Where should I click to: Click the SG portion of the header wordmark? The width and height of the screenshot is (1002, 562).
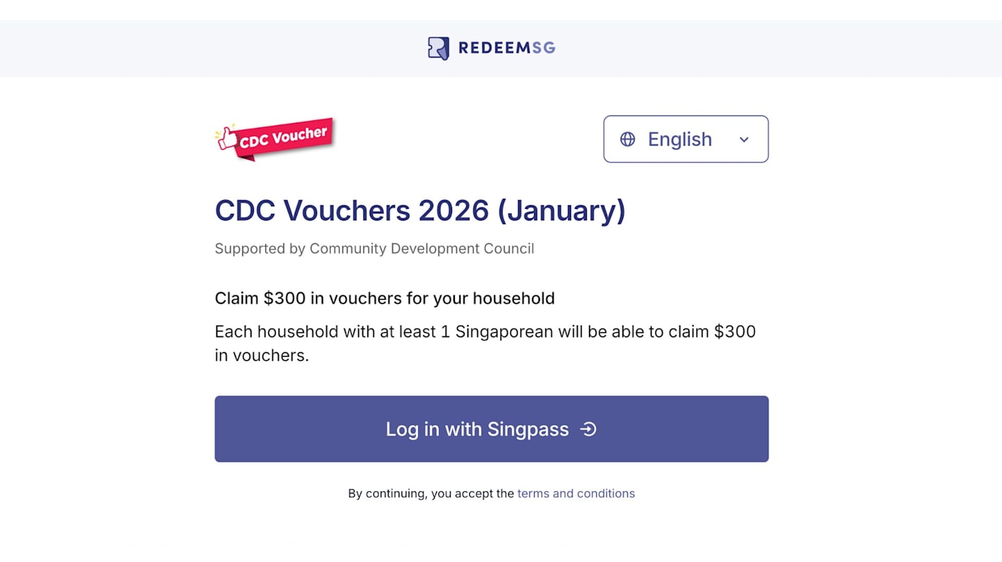point(544,48)
